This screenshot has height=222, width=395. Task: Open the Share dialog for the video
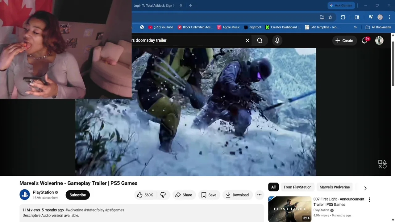click(x=184, y=195)
